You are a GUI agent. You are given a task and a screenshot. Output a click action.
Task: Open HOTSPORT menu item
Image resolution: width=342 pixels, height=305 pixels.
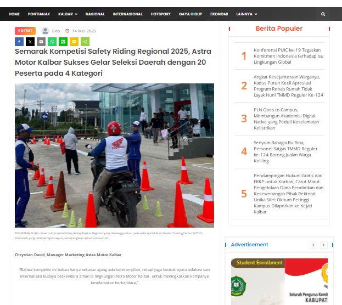tap(161, 14)
